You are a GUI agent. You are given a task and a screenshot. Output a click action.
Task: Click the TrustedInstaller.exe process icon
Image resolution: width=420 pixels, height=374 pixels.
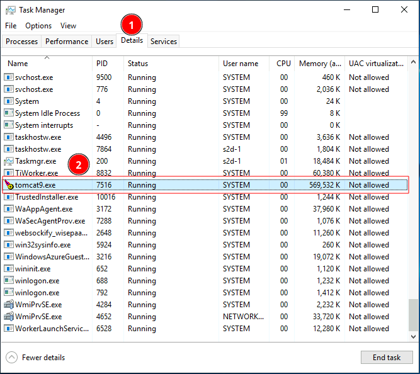pos(9,197)
